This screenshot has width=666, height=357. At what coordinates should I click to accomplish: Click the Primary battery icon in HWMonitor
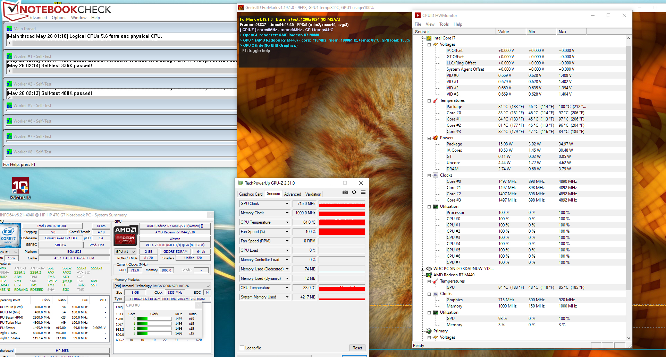[429, 331]
